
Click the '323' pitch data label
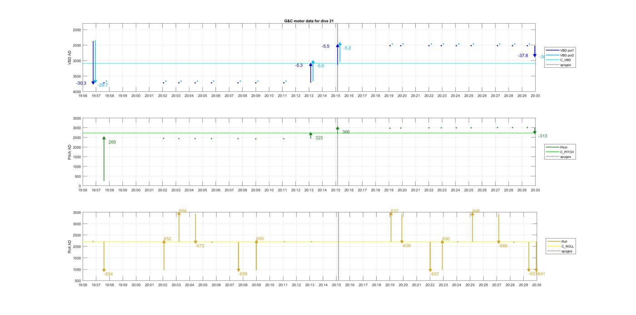click(319, 138)
